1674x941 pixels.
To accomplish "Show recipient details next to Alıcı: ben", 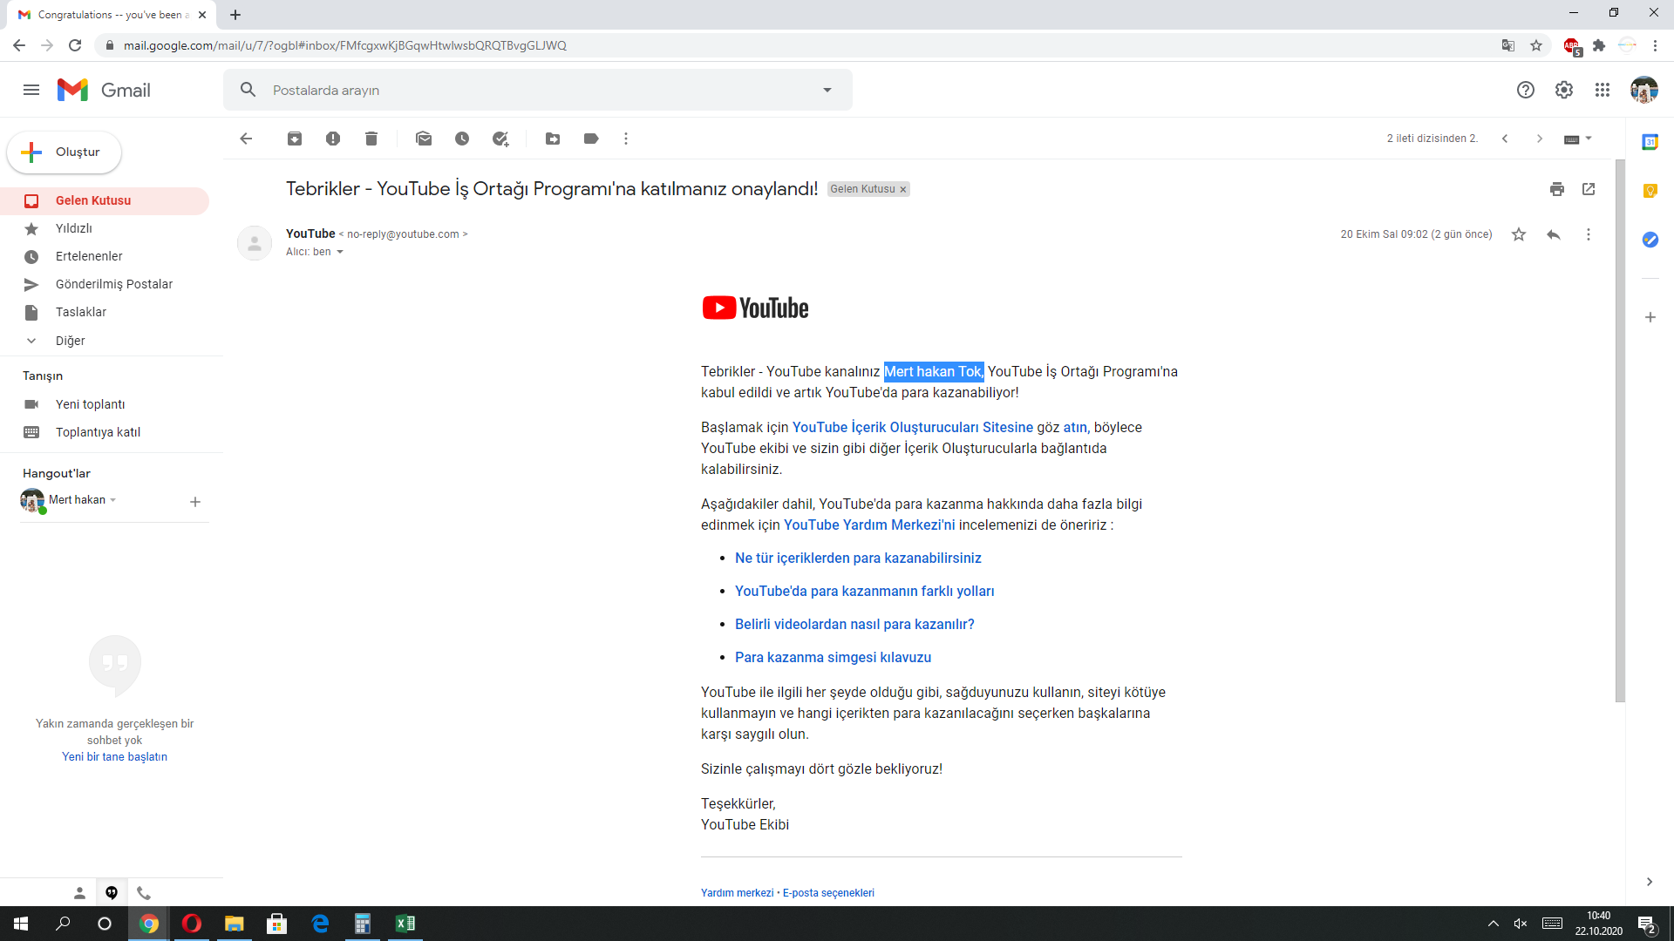I will coord(340,253).
